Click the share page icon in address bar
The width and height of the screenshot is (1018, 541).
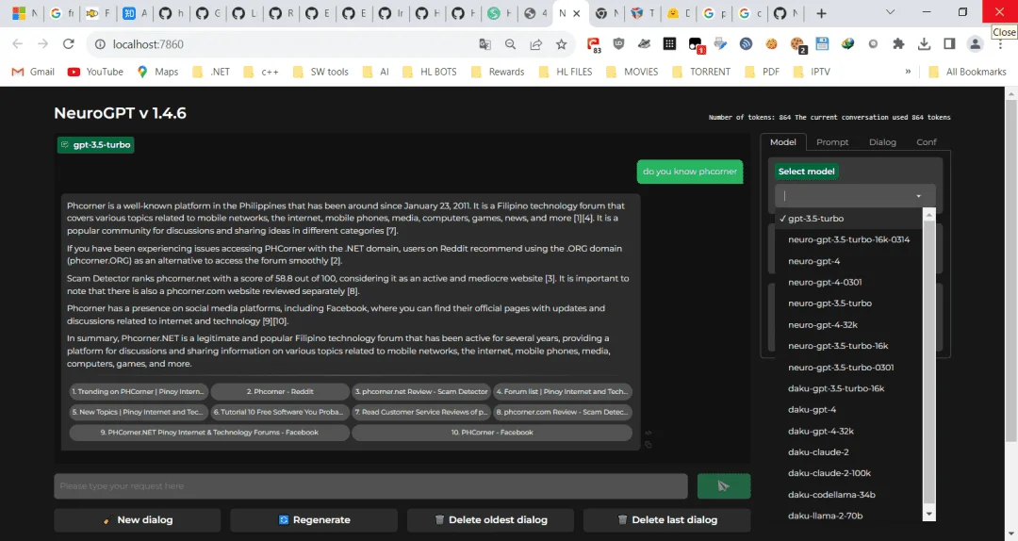tap(535, 44)
